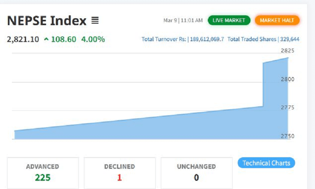Click the 2825 axis label
This screenshot has width=315, height=189.
(287, 51)
